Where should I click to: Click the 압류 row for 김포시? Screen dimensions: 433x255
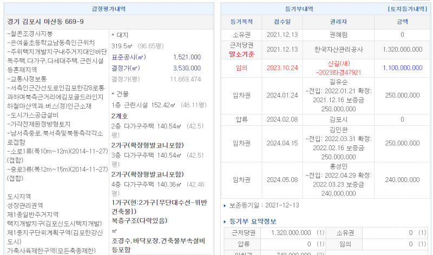tap(241, 119)
